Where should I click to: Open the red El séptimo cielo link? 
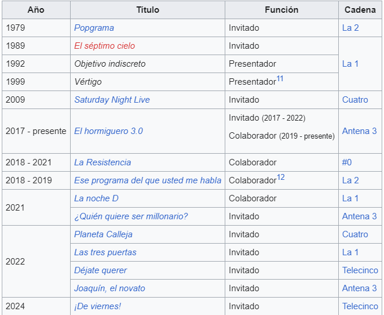pos(105,46)
